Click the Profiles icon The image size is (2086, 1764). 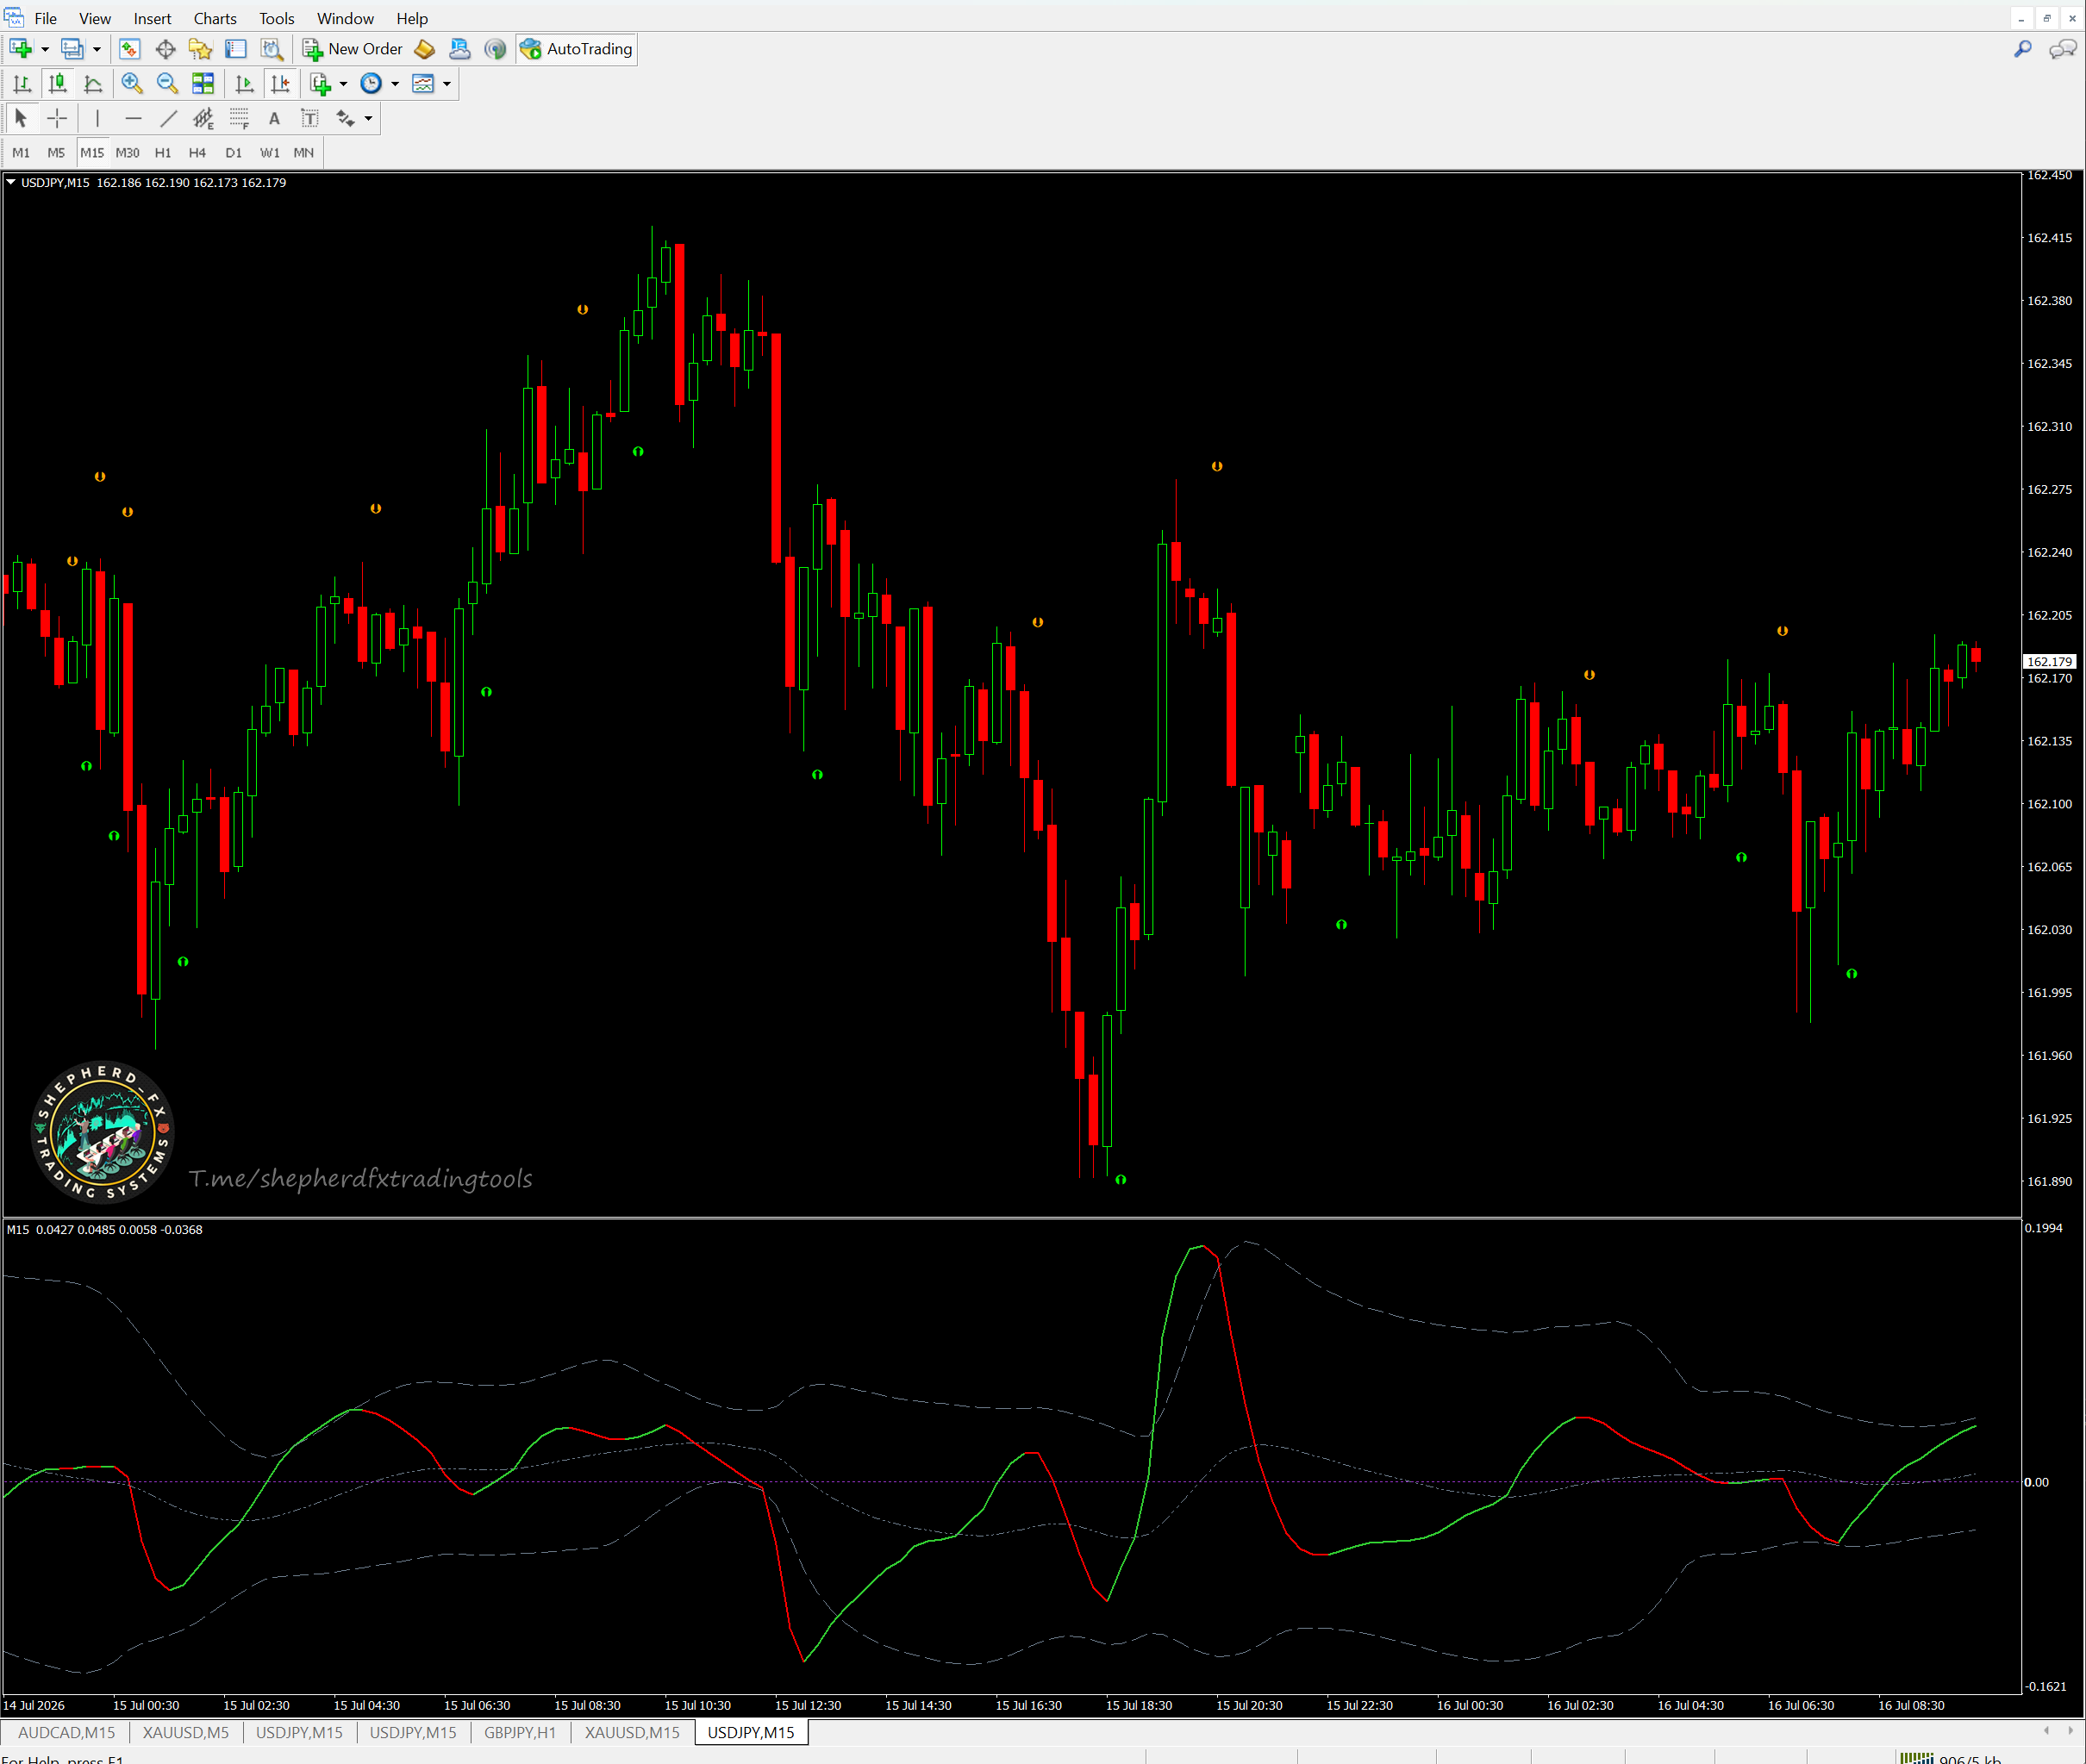click(72, 49)
